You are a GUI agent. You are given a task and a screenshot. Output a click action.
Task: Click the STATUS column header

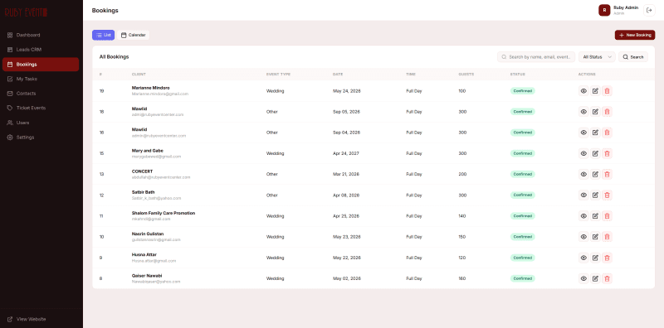(x=517, y=75)
